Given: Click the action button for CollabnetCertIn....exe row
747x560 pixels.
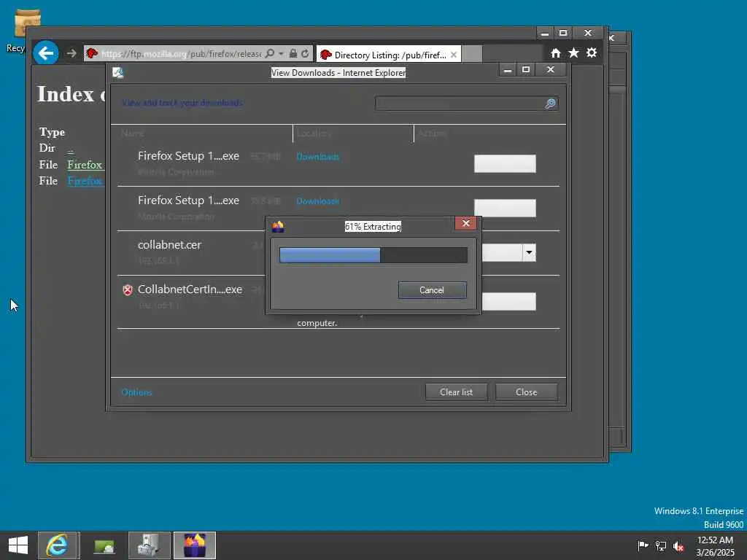Looking at the screenshot, I should click(508, 301).
